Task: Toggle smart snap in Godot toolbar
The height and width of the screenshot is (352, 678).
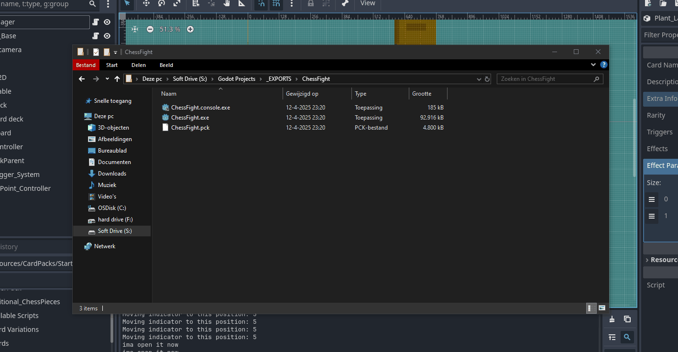Action: tap(261, 3)
